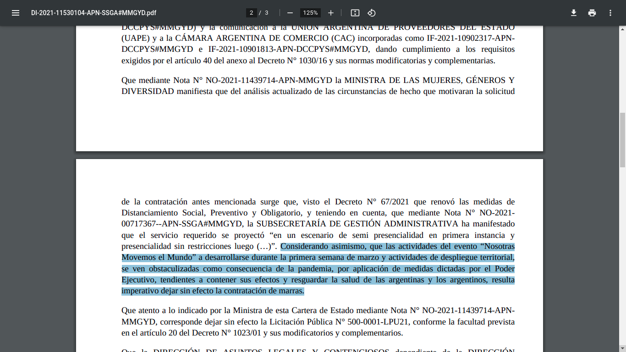Image resolution: width=626 pixels, height=352 pixels.
Task: Click the scrollbar up arrow
Action: 622,29
